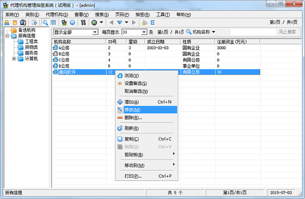Choose 修改(M) in context menu
This screenshot has height=199, width=305.
147,110
